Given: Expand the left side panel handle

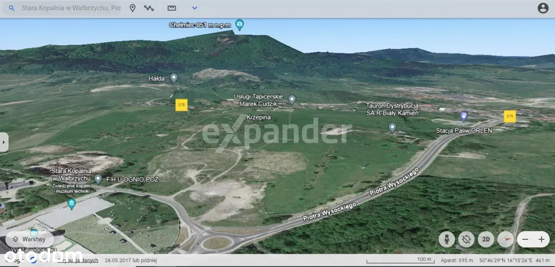Looking at the screenshot, I should (4, 142).
